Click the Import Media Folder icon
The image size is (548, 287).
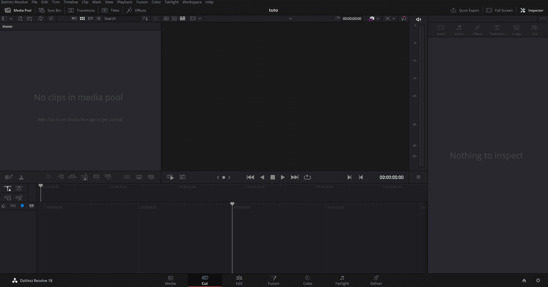click(x=29, y=19)
